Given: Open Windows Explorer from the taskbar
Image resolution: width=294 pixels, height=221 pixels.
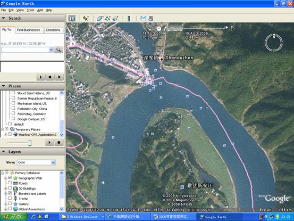Looking at the screenshot, I should click(81, 217).
